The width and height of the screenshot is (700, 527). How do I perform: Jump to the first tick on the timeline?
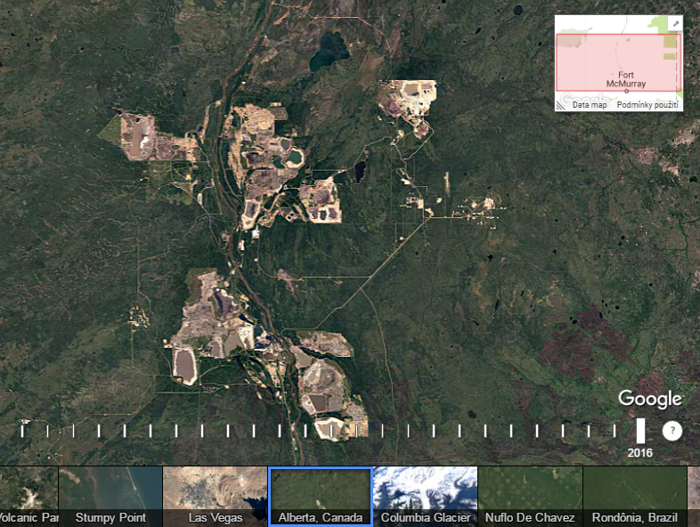(x=22, y=431)
